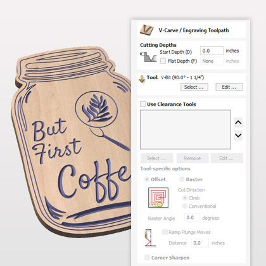Move clearance tool up with arrow
266x266 pixels.
coord(238,123)
